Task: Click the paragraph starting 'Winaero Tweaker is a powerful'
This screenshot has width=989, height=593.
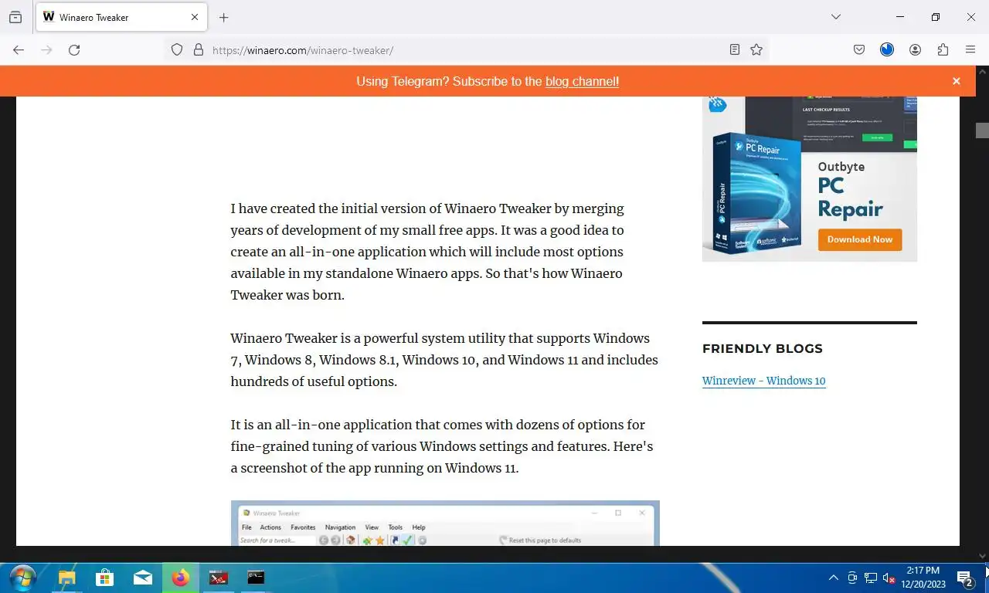Action: [444, 360]
